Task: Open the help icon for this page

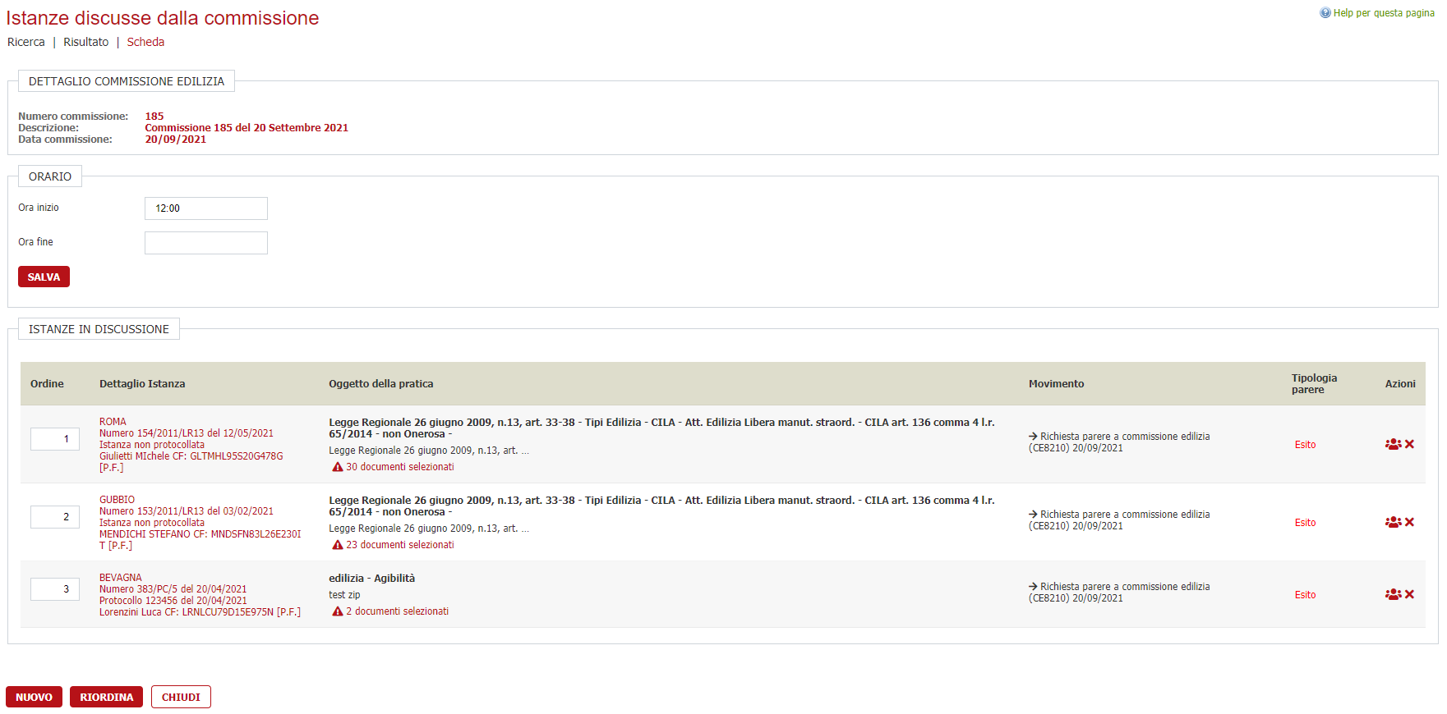Action: pos(1325,13)
